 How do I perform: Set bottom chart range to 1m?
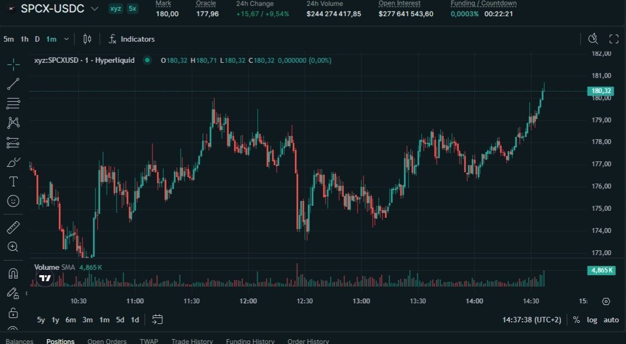pos(104,320)
